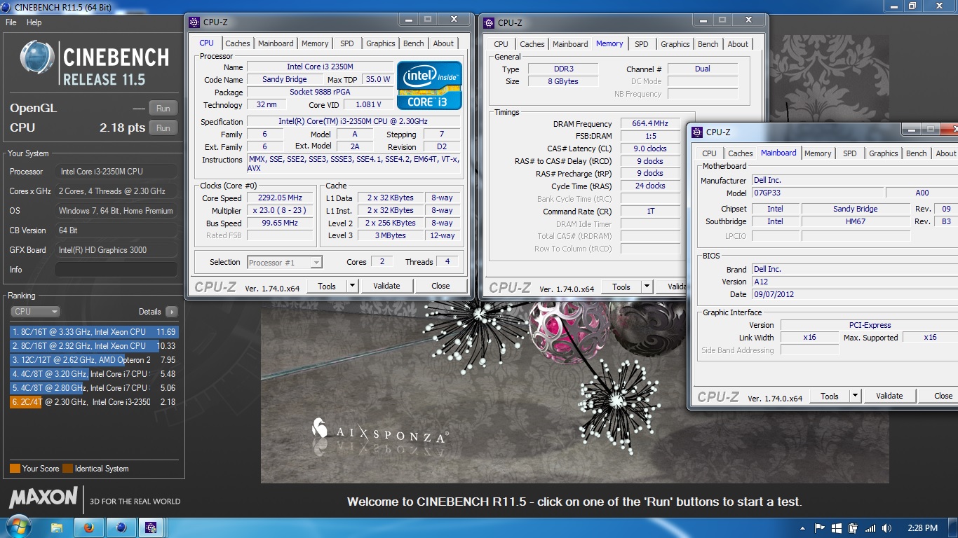Switch to the Bench tab in the mainboard CPU-Z window
This screenshot has height=538, width=958.
pos(917,153)
